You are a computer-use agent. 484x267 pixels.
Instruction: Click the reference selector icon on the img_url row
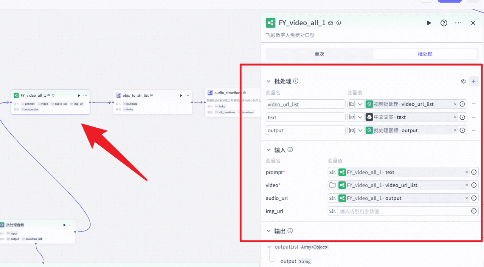(x=474, y=211)
